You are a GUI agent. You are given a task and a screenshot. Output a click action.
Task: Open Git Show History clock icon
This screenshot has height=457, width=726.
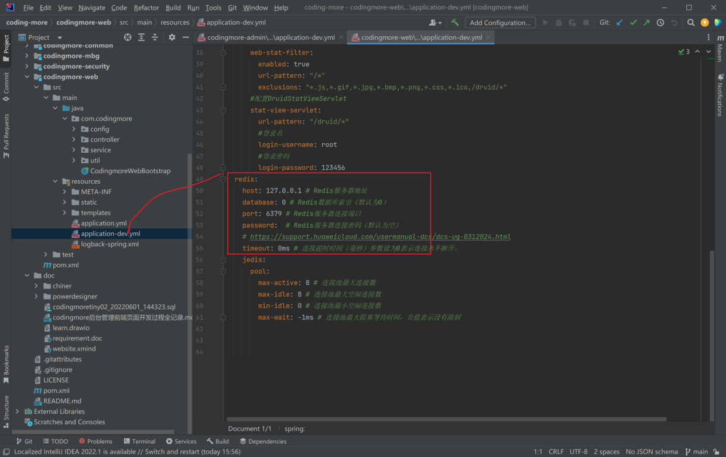coord(660,23)
